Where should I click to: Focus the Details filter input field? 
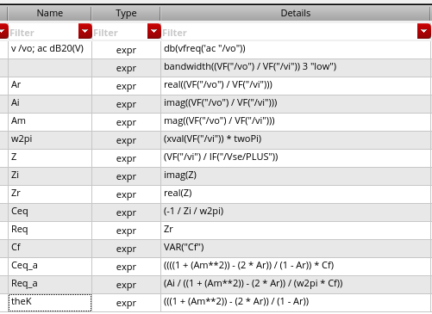click(x=289, y=33)
